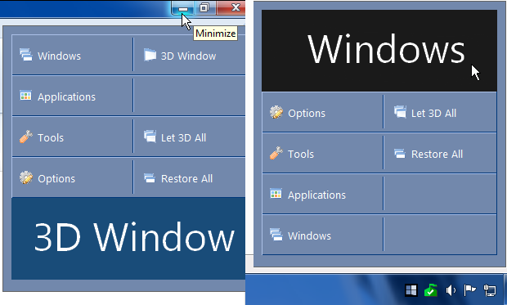Click the Windows icon in the left panel

pos(26,55)
